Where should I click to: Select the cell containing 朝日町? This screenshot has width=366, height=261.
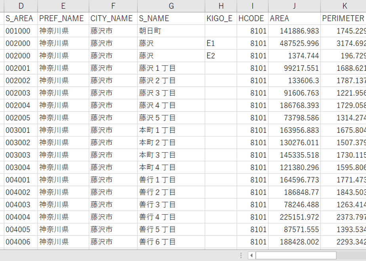tap(171, 31)
